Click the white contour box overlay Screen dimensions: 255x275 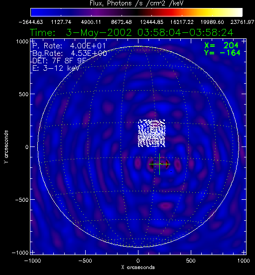pos(151,134)
